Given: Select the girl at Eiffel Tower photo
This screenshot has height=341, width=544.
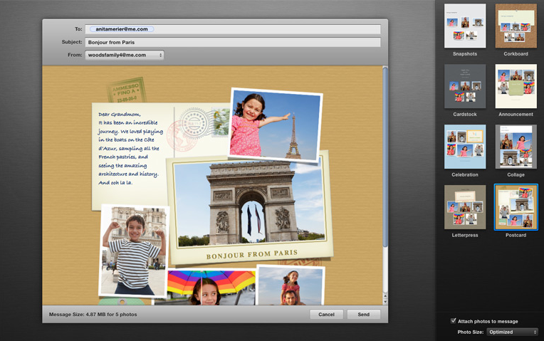Looking at the screenshot, I should tap(274, 125).
